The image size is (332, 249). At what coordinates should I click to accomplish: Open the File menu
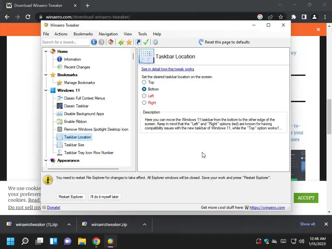46,34
